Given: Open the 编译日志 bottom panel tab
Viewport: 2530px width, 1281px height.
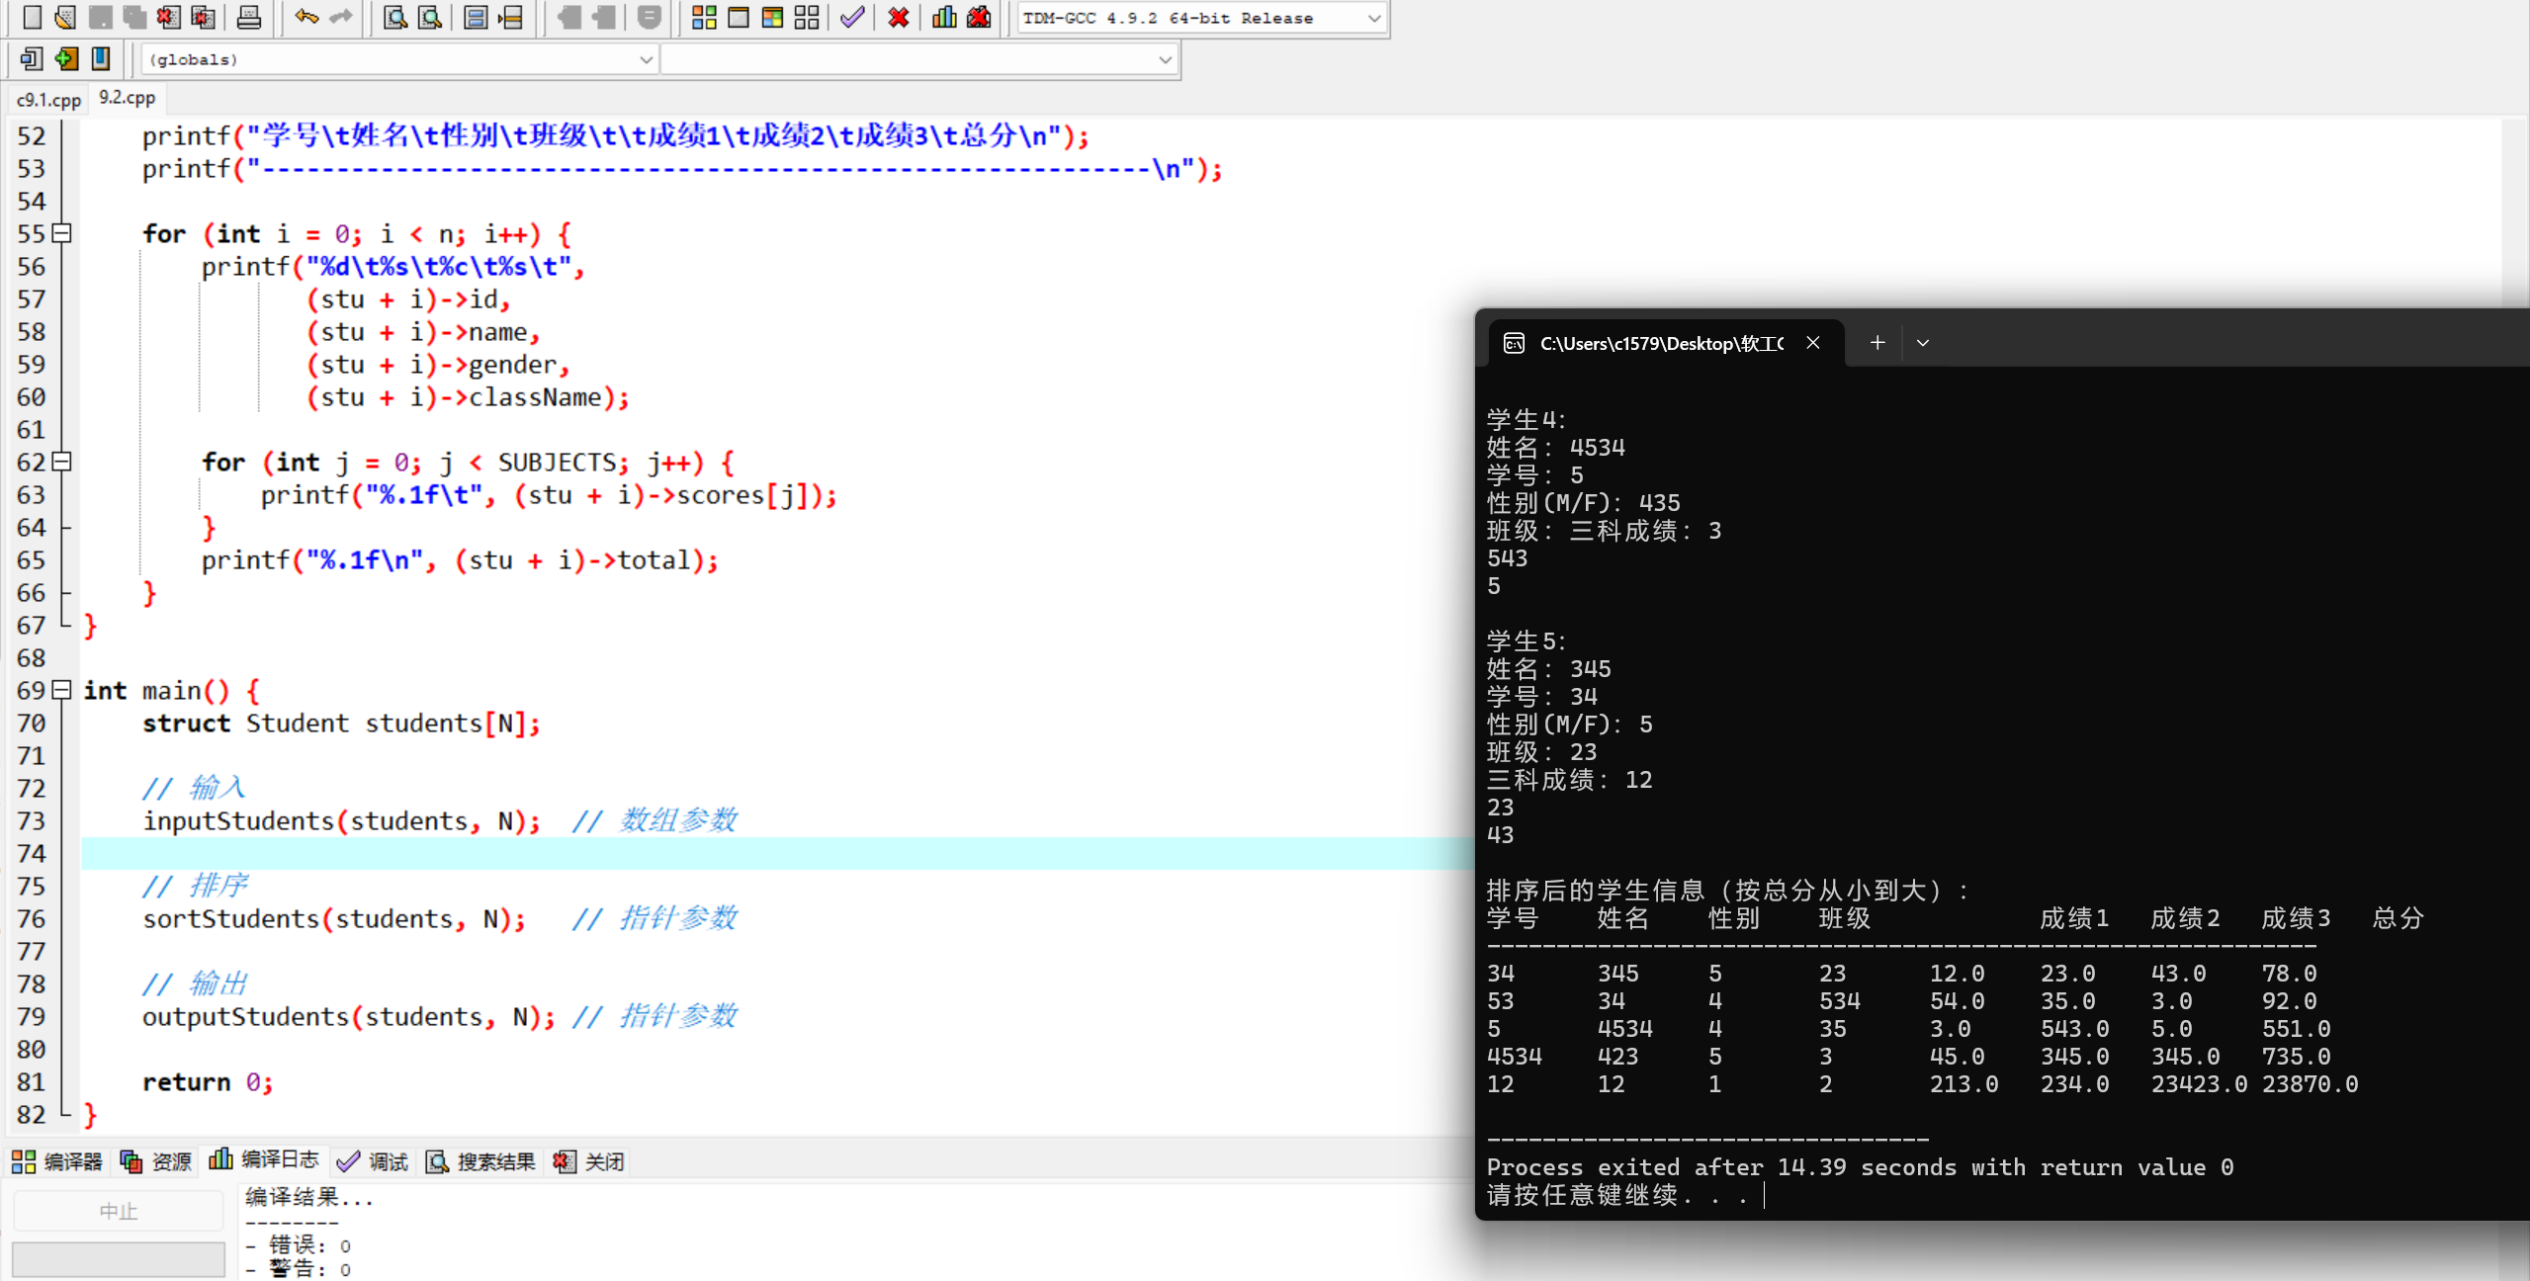Looking at the screenshot, I should coord(265,1160).
